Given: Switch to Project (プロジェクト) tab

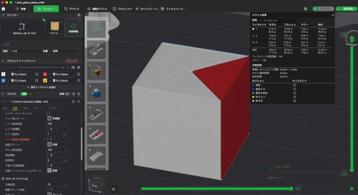Looking at the screenshot, I should pos(122,9).
